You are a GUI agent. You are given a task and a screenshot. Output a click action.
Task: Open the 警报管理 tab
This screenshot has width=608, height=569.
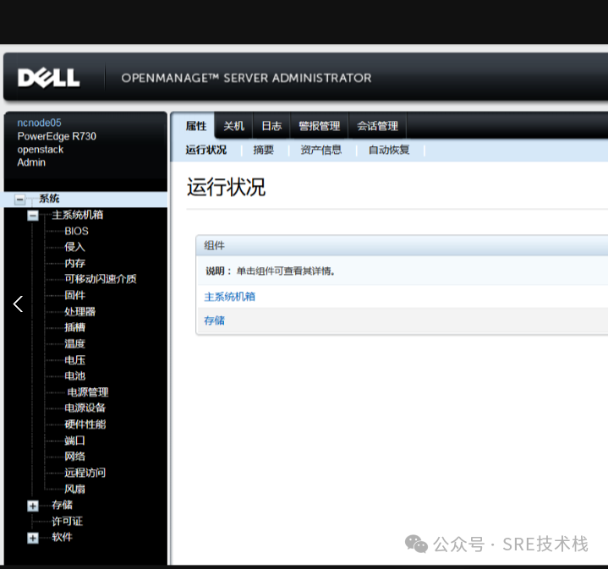tap(319, 126)
